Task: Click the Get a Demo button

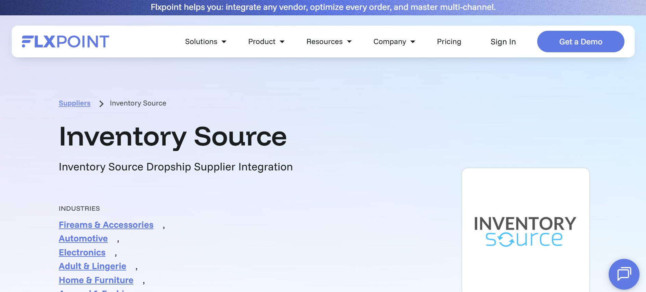Action: point(581,42)
